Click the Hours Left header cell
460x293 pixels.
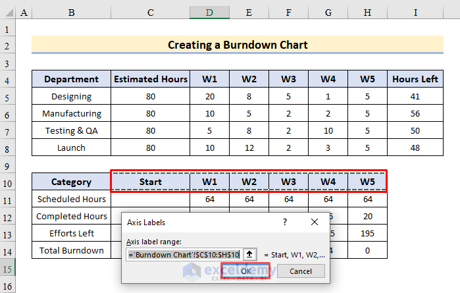pos(415,80)
